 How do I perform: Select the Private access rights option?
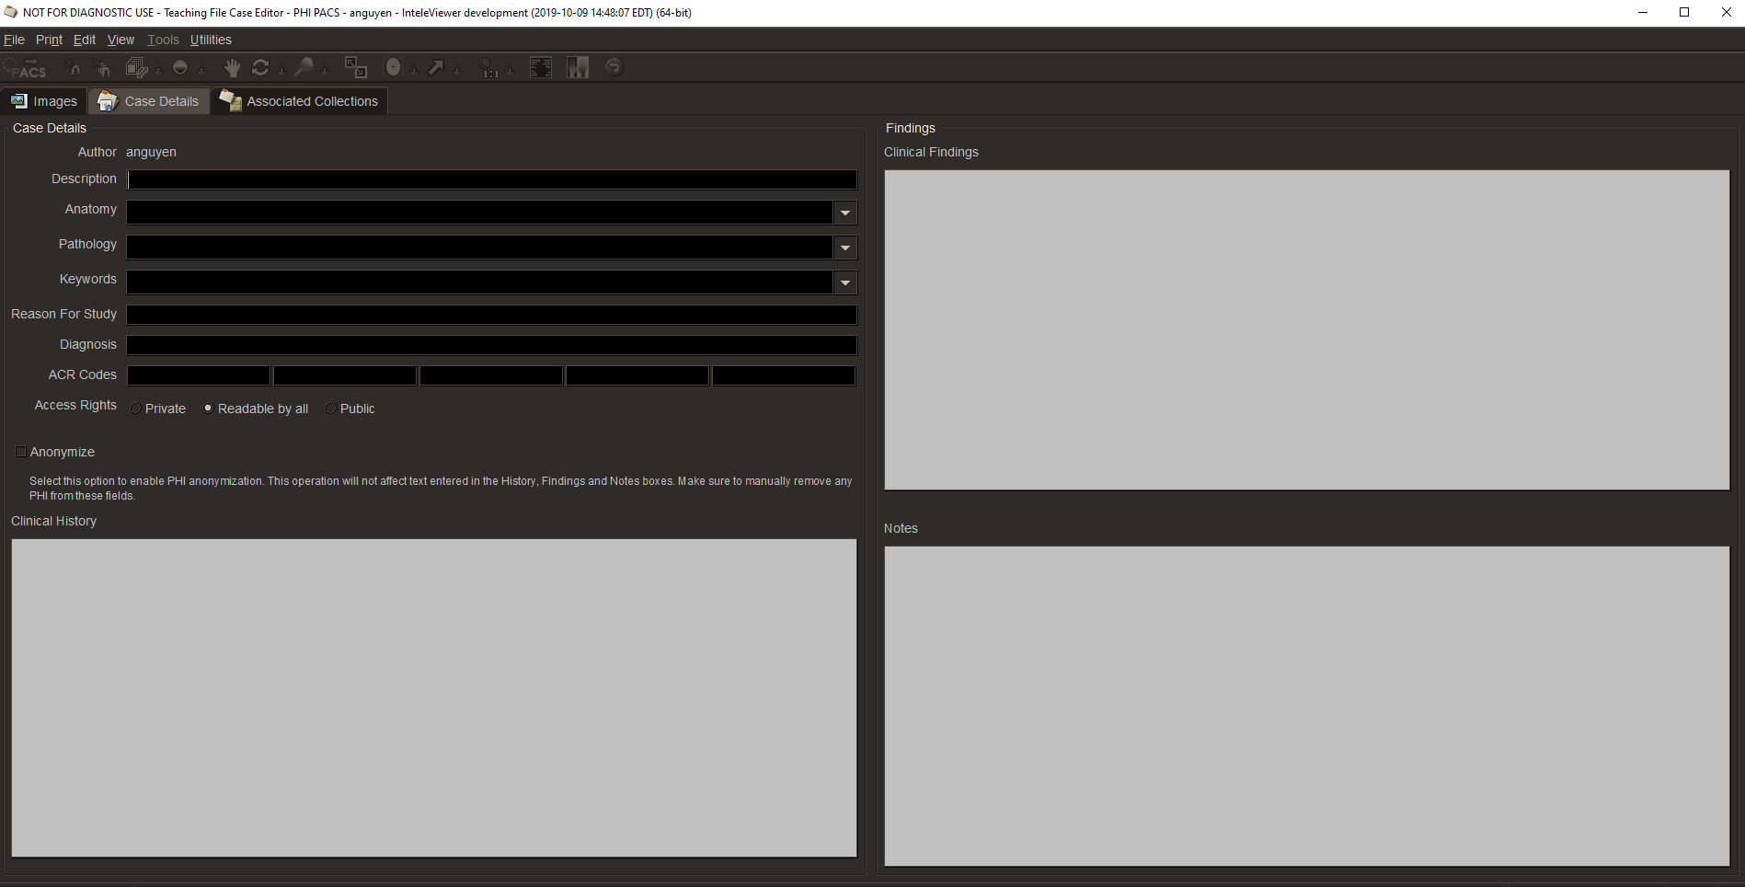tap(136, 409)
